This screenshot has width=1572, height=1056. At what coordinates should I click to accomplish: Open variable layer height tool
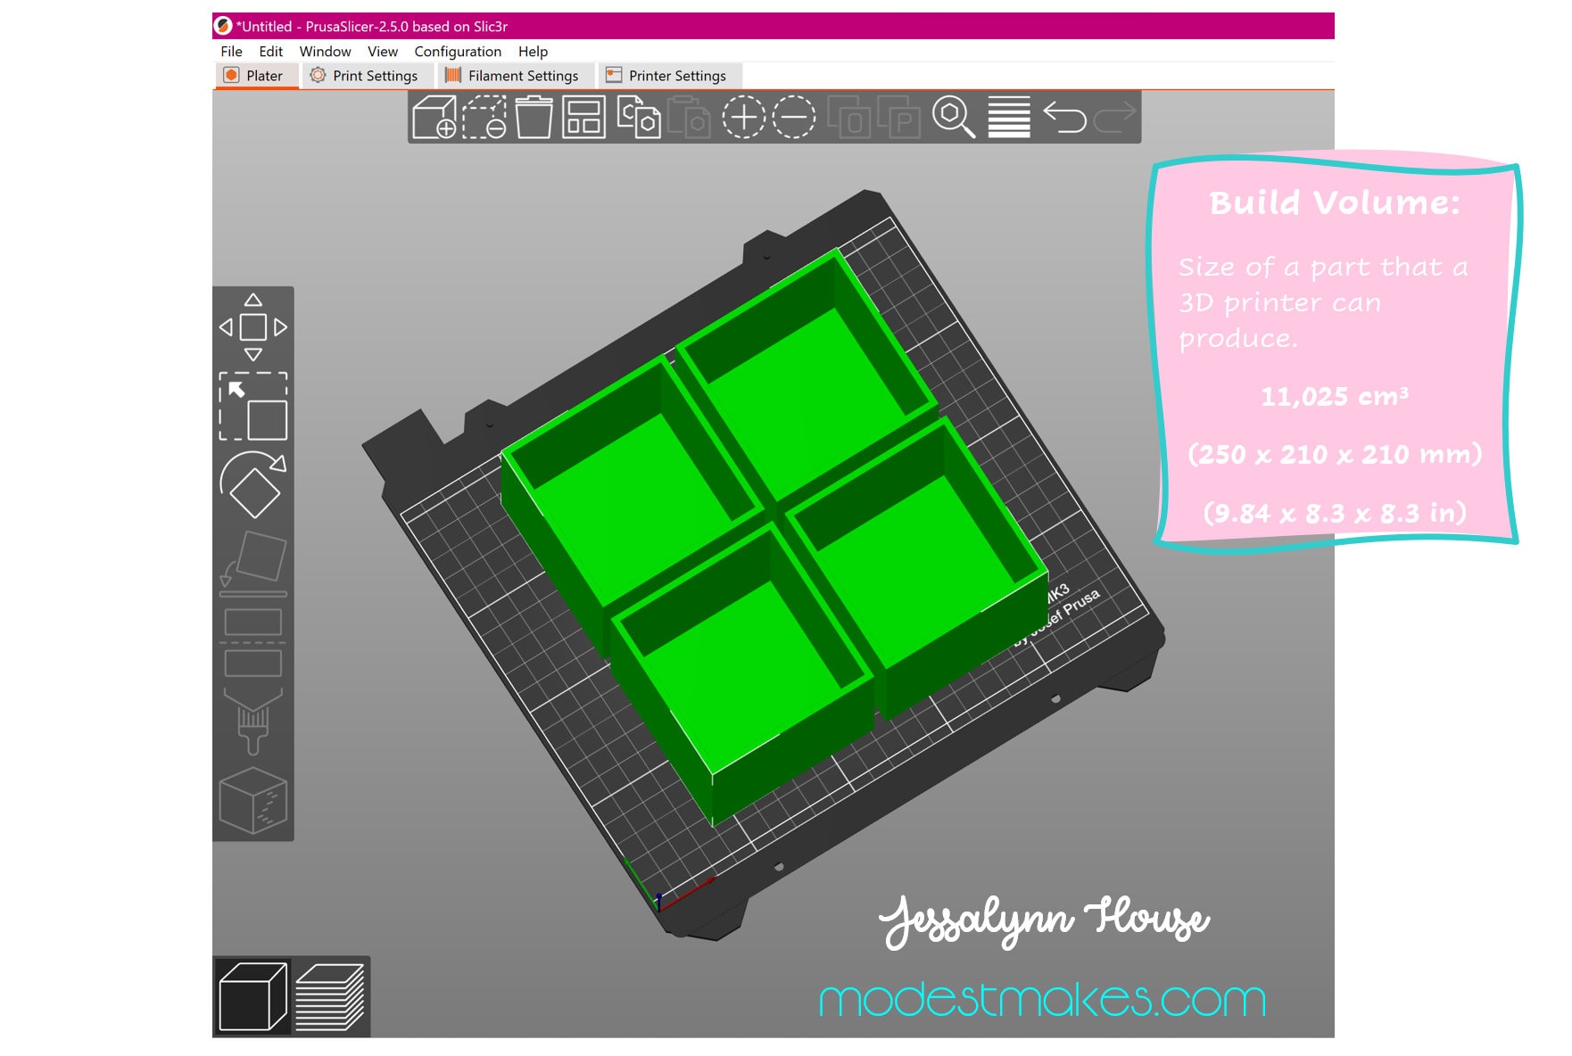[x=1009, y=117]
